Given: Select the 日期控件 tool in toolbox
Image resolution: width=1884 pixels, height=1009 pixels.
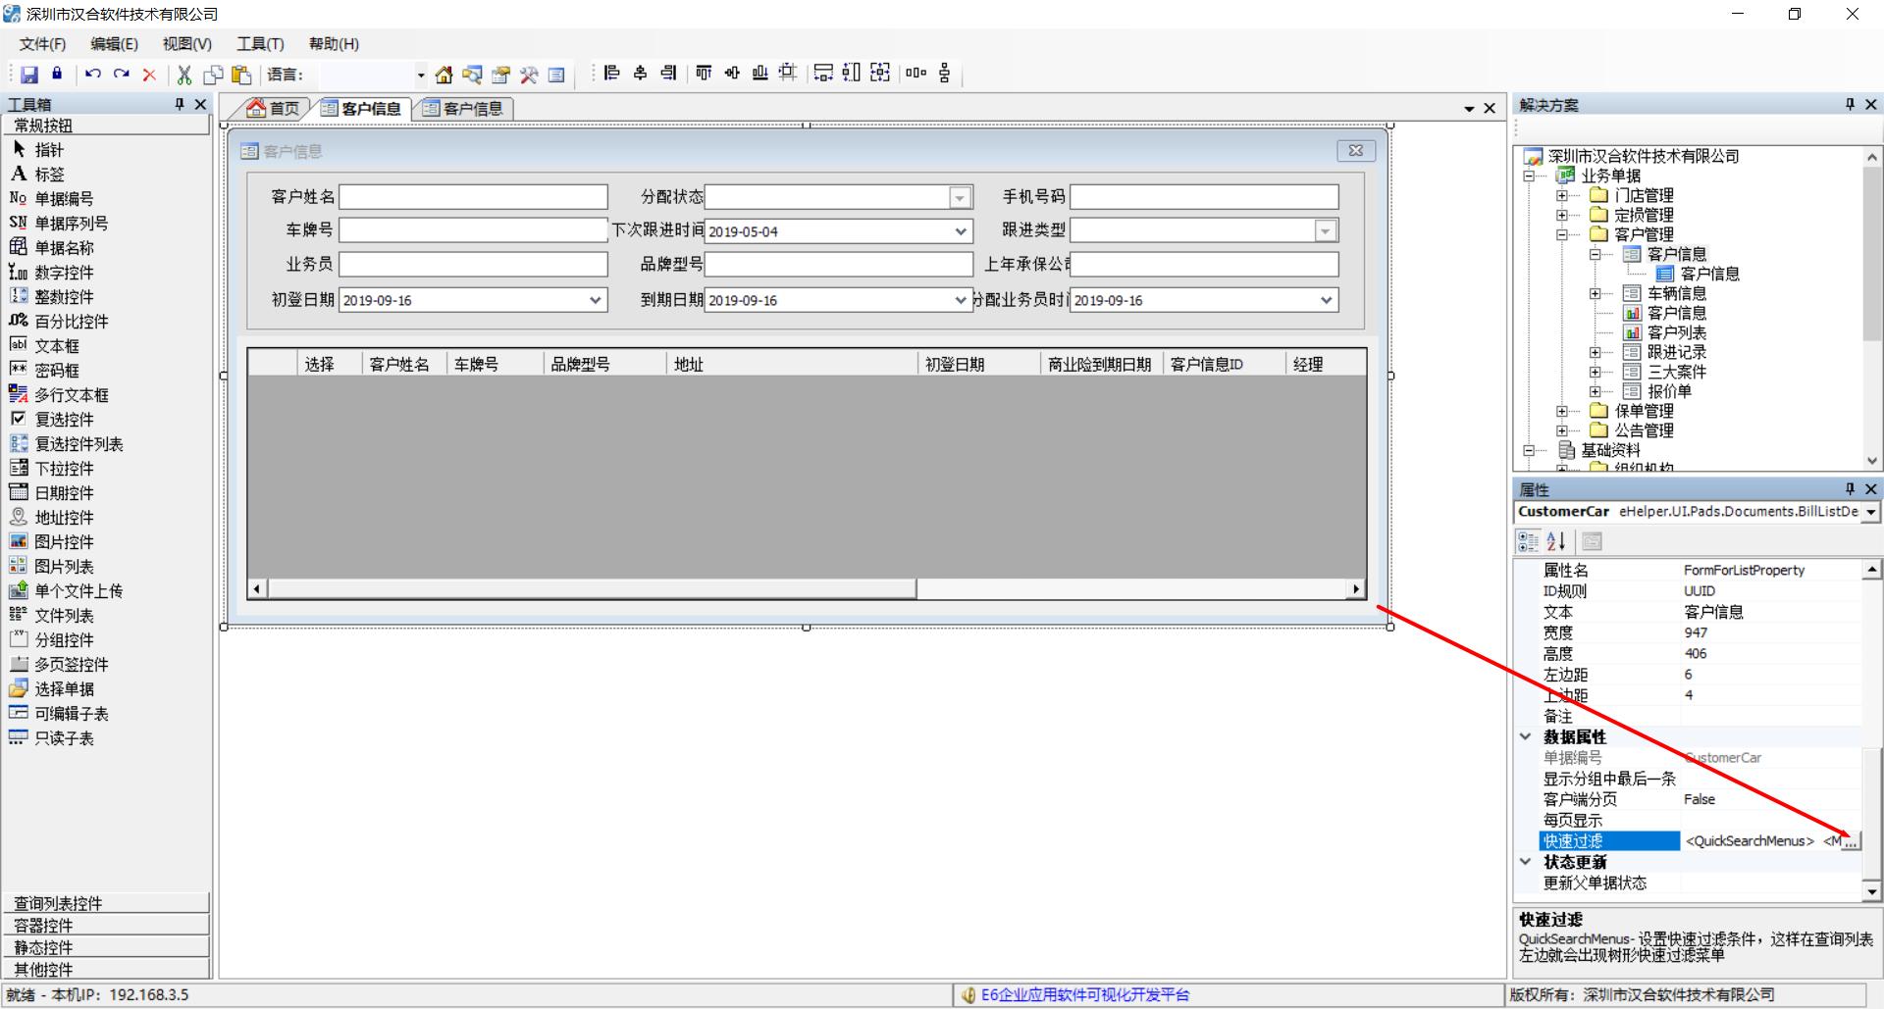Looking at the screenshot, I should pos(64,493).
